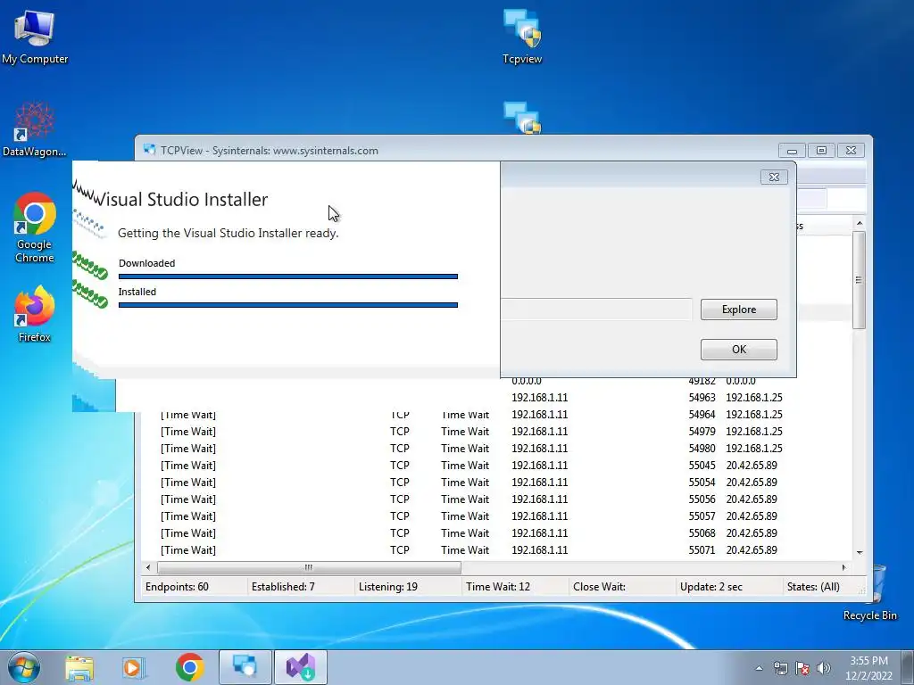The width and height of the screenshot is (914, 685).
Task: Open the Windows Start menu
Action: (24, 667)
